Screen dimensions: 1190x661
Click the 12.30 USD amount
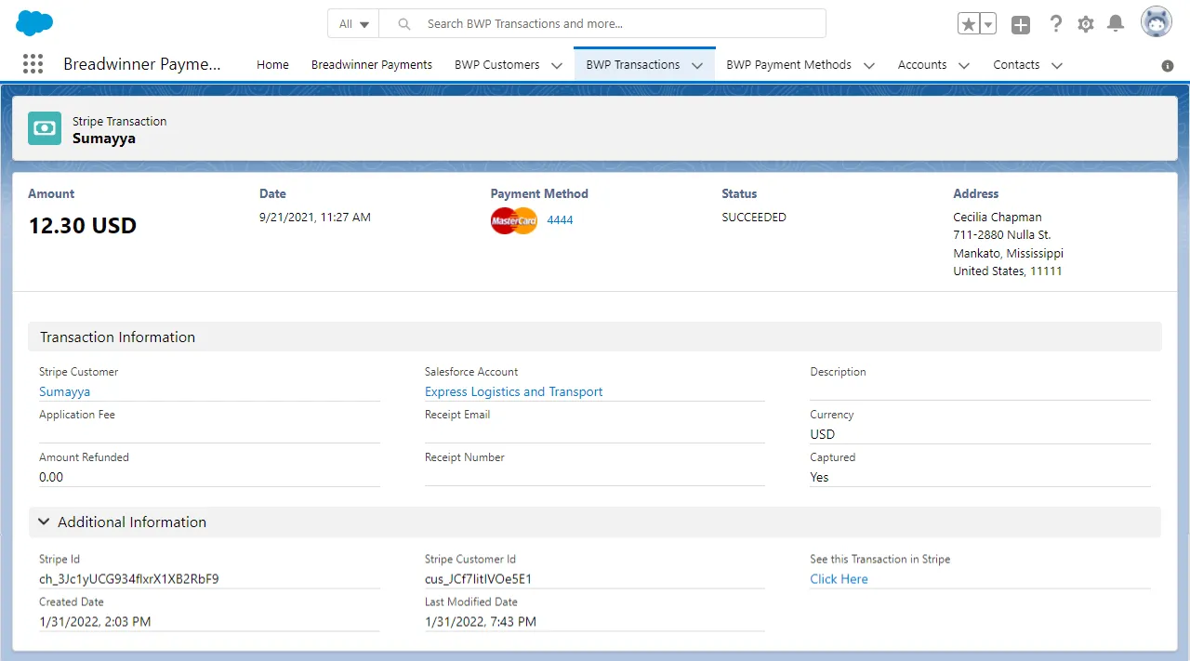(83, 225)
